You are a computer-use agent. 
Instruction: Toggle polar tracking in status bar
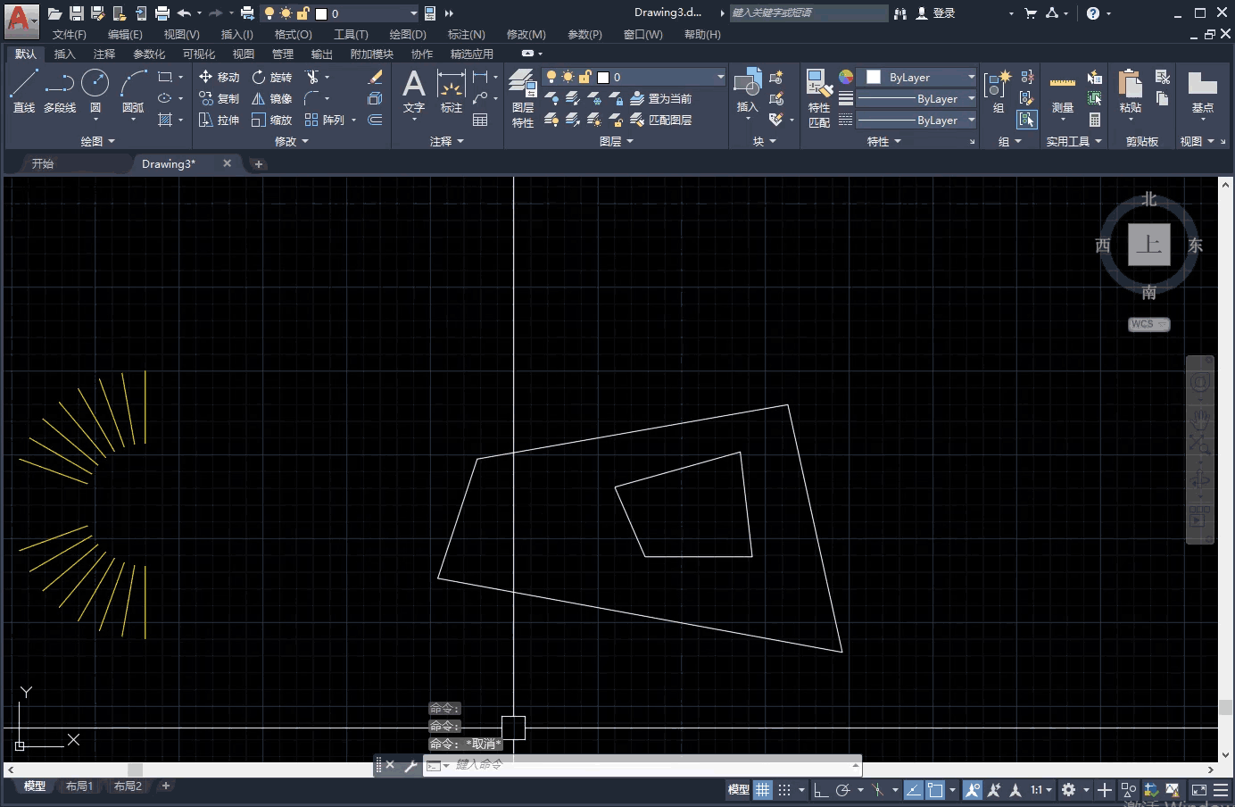pos(842,790)
